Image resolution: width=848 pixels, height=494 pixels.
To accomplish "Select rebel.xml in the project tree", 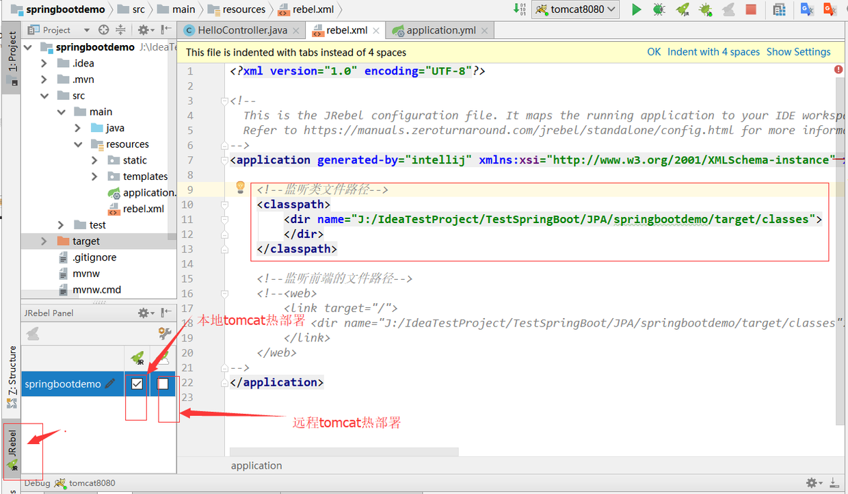I will point(136,209).
